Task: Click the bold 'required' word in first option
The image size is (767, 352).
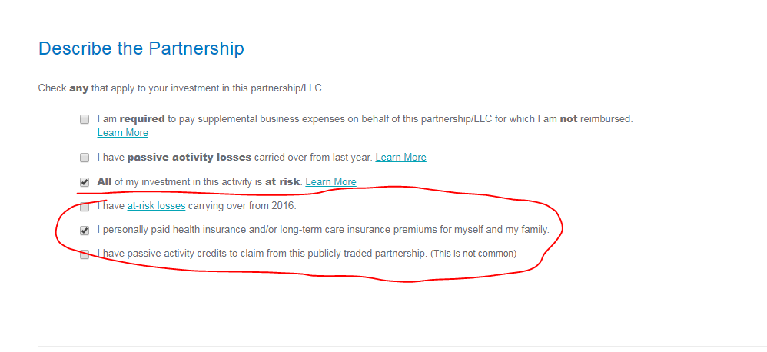Action: point(142,119)
